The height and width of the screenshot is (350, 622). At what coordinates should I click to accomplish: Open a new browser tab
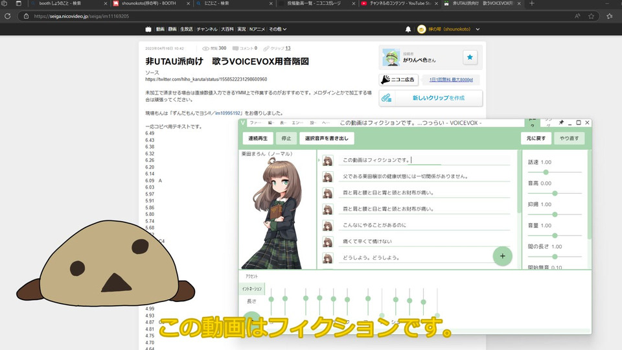532,3
